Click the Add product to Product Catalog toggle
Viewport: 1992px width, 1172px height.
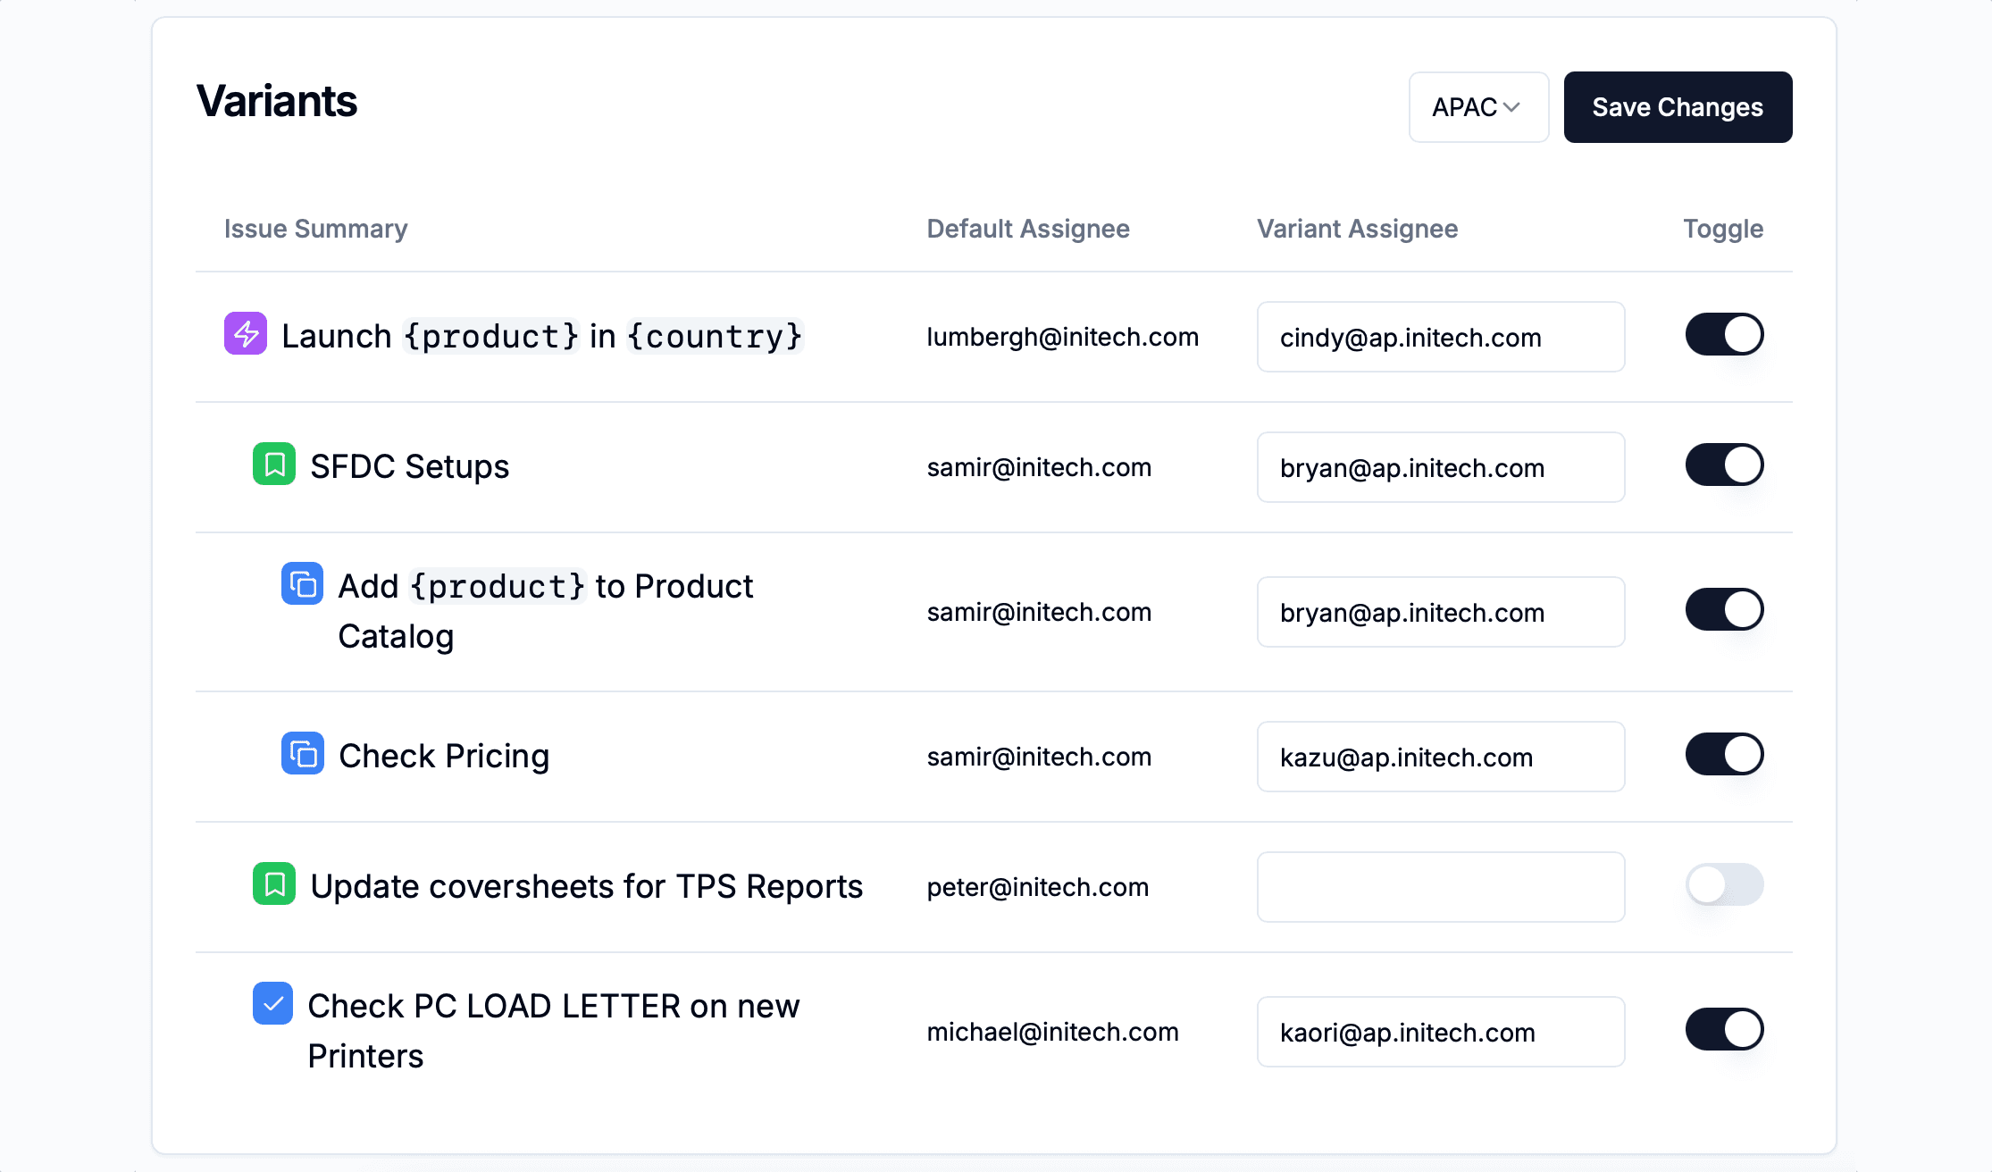tap(1726, 611)
